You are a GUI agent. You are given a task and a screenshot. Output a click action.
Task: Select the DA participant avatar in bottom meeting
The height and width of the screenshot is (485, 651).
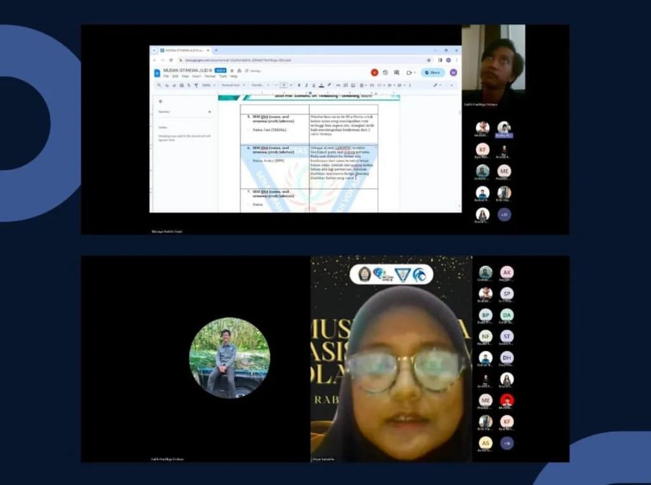click(x=507, y=315)
